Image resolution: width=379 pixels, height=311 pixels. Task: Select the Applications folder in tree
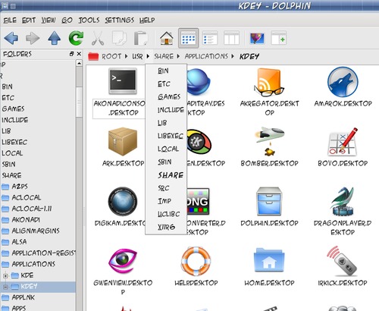(x=33, y=264)
